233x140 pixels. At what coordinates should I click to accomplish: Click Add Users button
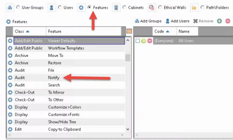178,21
